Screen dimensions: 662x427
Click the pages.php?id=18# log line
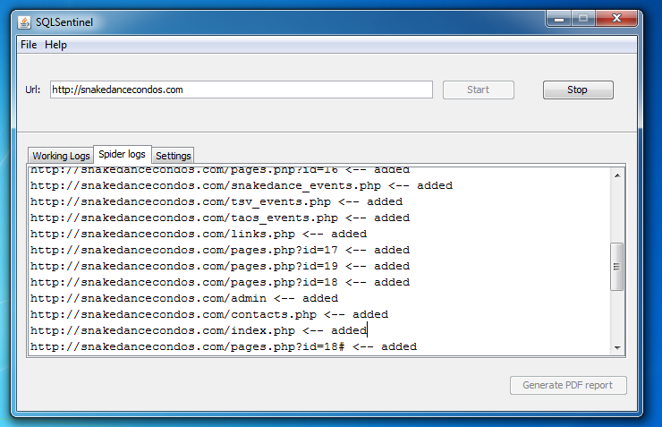pyautogui.click(x=224, y=346)
